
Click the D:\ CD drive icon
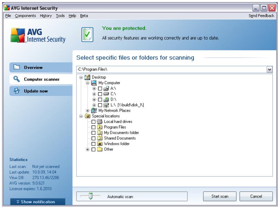106,99
